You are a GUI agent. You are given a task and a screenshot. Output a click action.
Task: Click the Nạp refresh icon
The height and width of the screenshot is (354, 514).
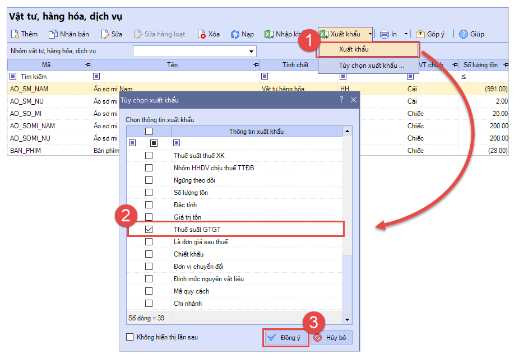235,34
